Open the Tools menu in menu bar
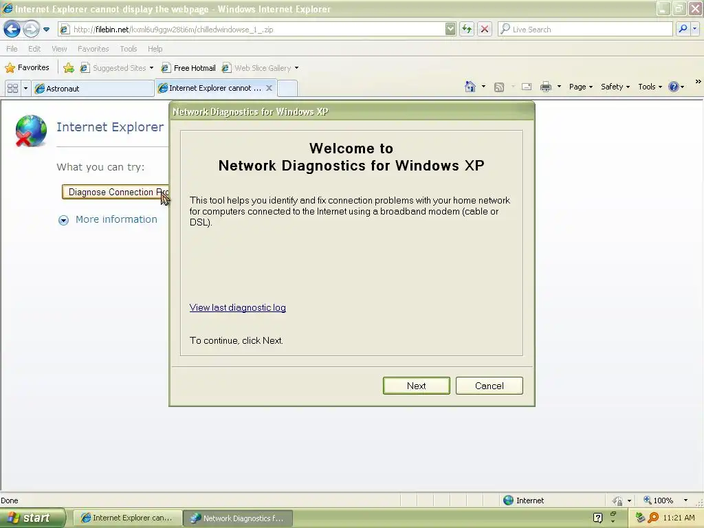704x528 pixels. (x=129, y=49)
